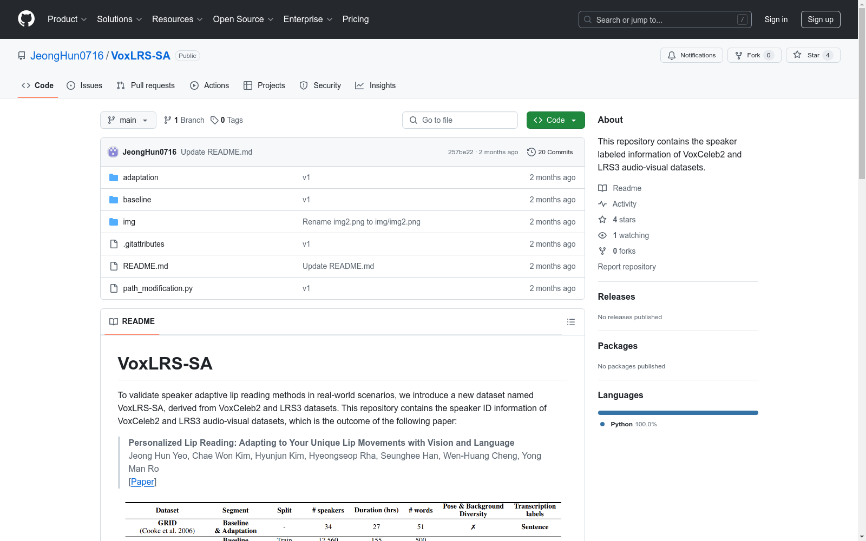Click the stars icon in About sidebar
Screen dimensions: 866x541
pos(602,220)
